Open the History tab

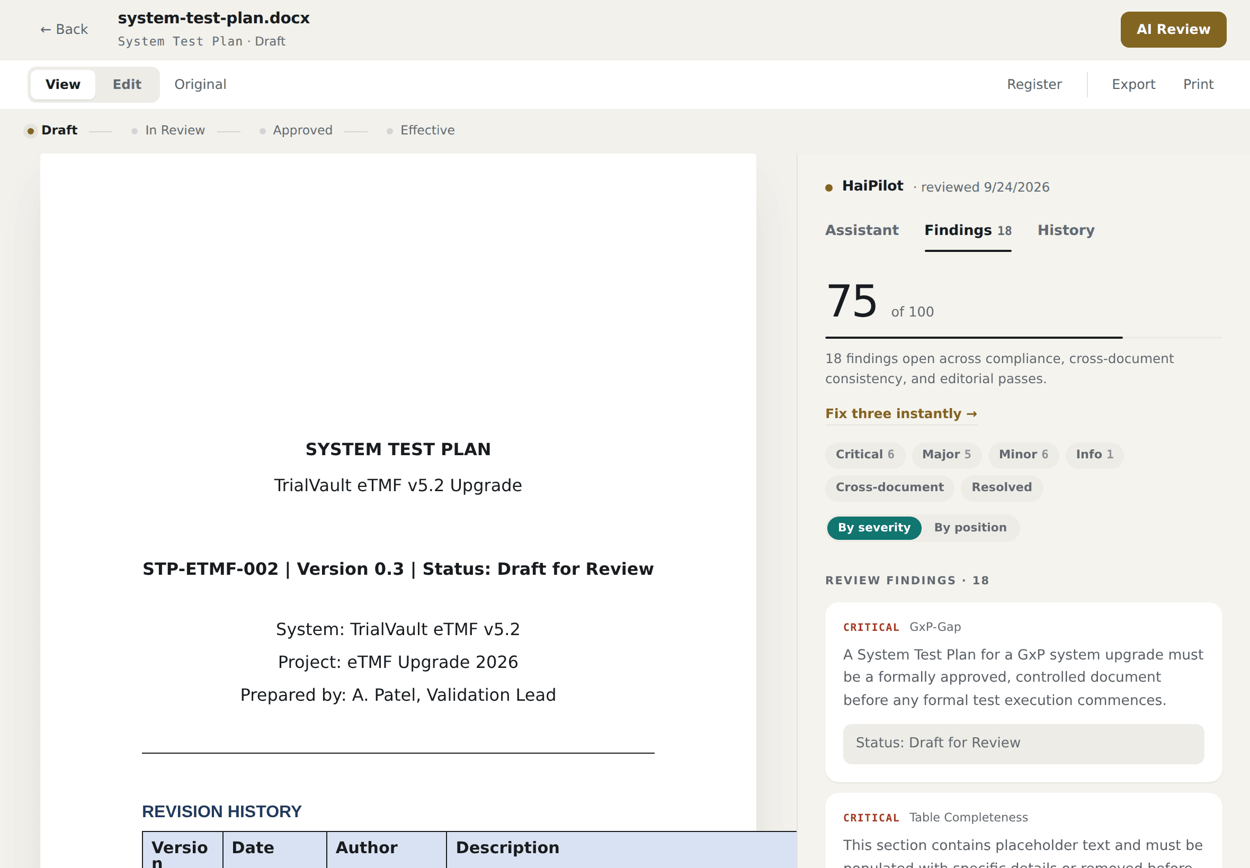click(1066, 230)
